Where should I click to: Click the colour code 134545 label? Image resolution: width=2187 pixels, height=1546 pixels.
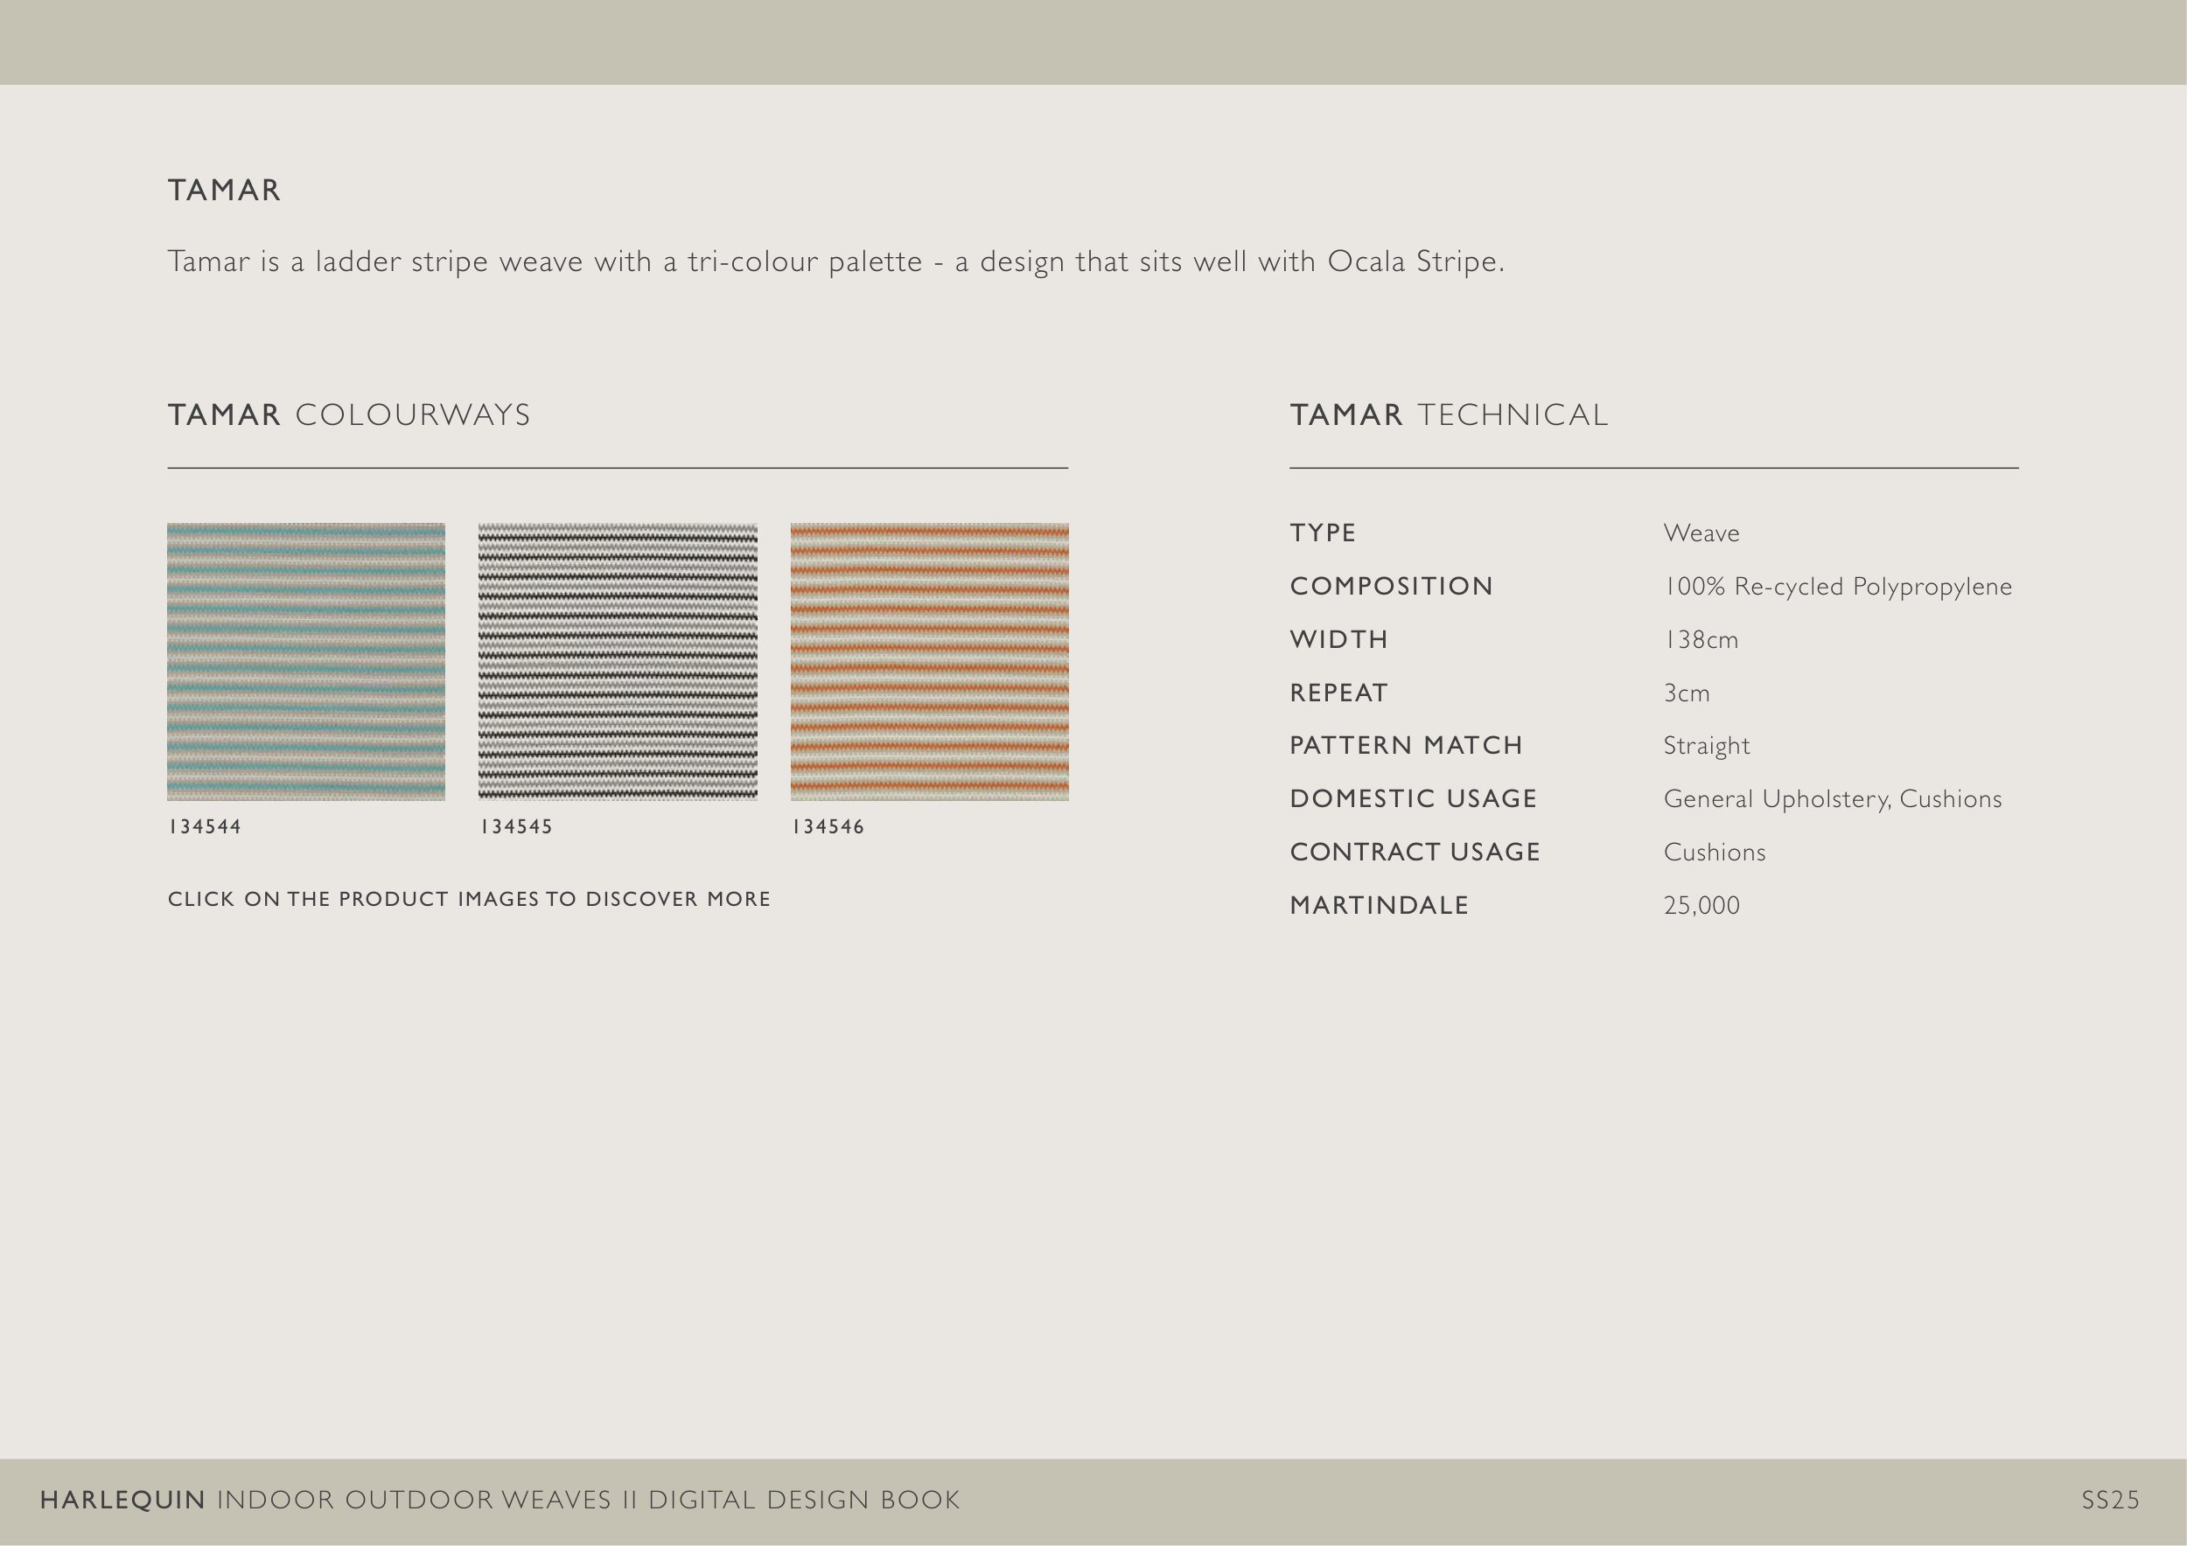click(x=516, y=827)
